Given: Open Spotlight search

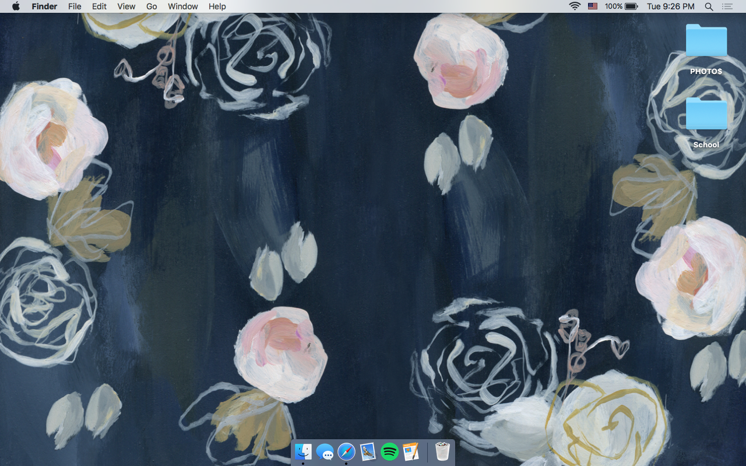Looking at the screenshot, I should tap(709, 6).
